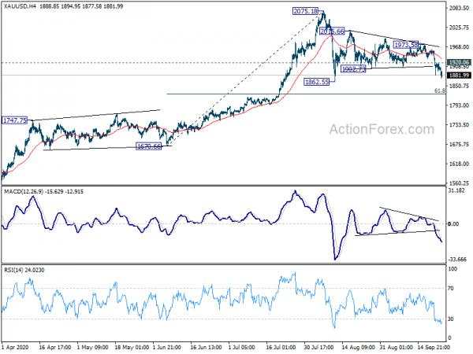Click the 1 Jul 05:00 date label
This screenshot has width=473, height=354.
coord(243,347)
